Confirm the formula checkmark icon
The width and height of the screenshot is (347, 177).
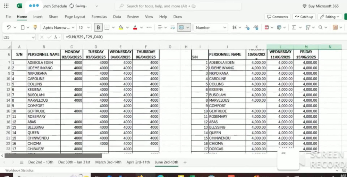point(49,37)
